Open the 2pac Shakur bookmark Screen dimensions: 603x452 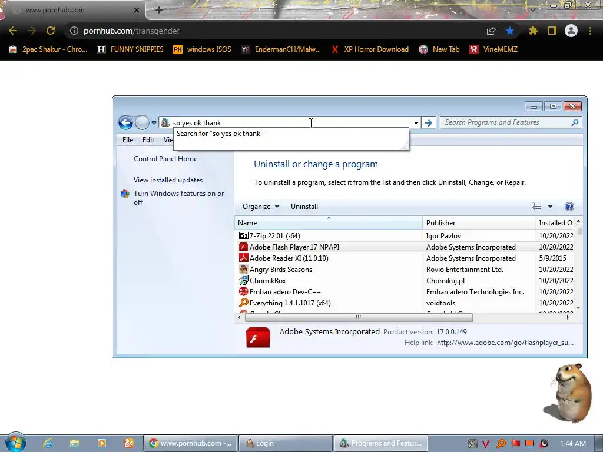click(x=48, y=49)
